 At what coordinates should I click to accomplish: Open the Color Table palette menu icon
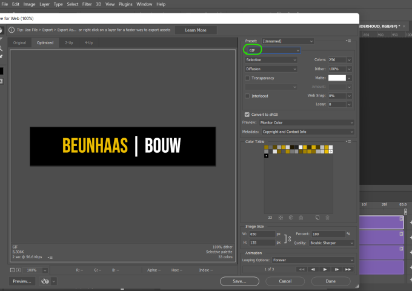pos(348,141)
